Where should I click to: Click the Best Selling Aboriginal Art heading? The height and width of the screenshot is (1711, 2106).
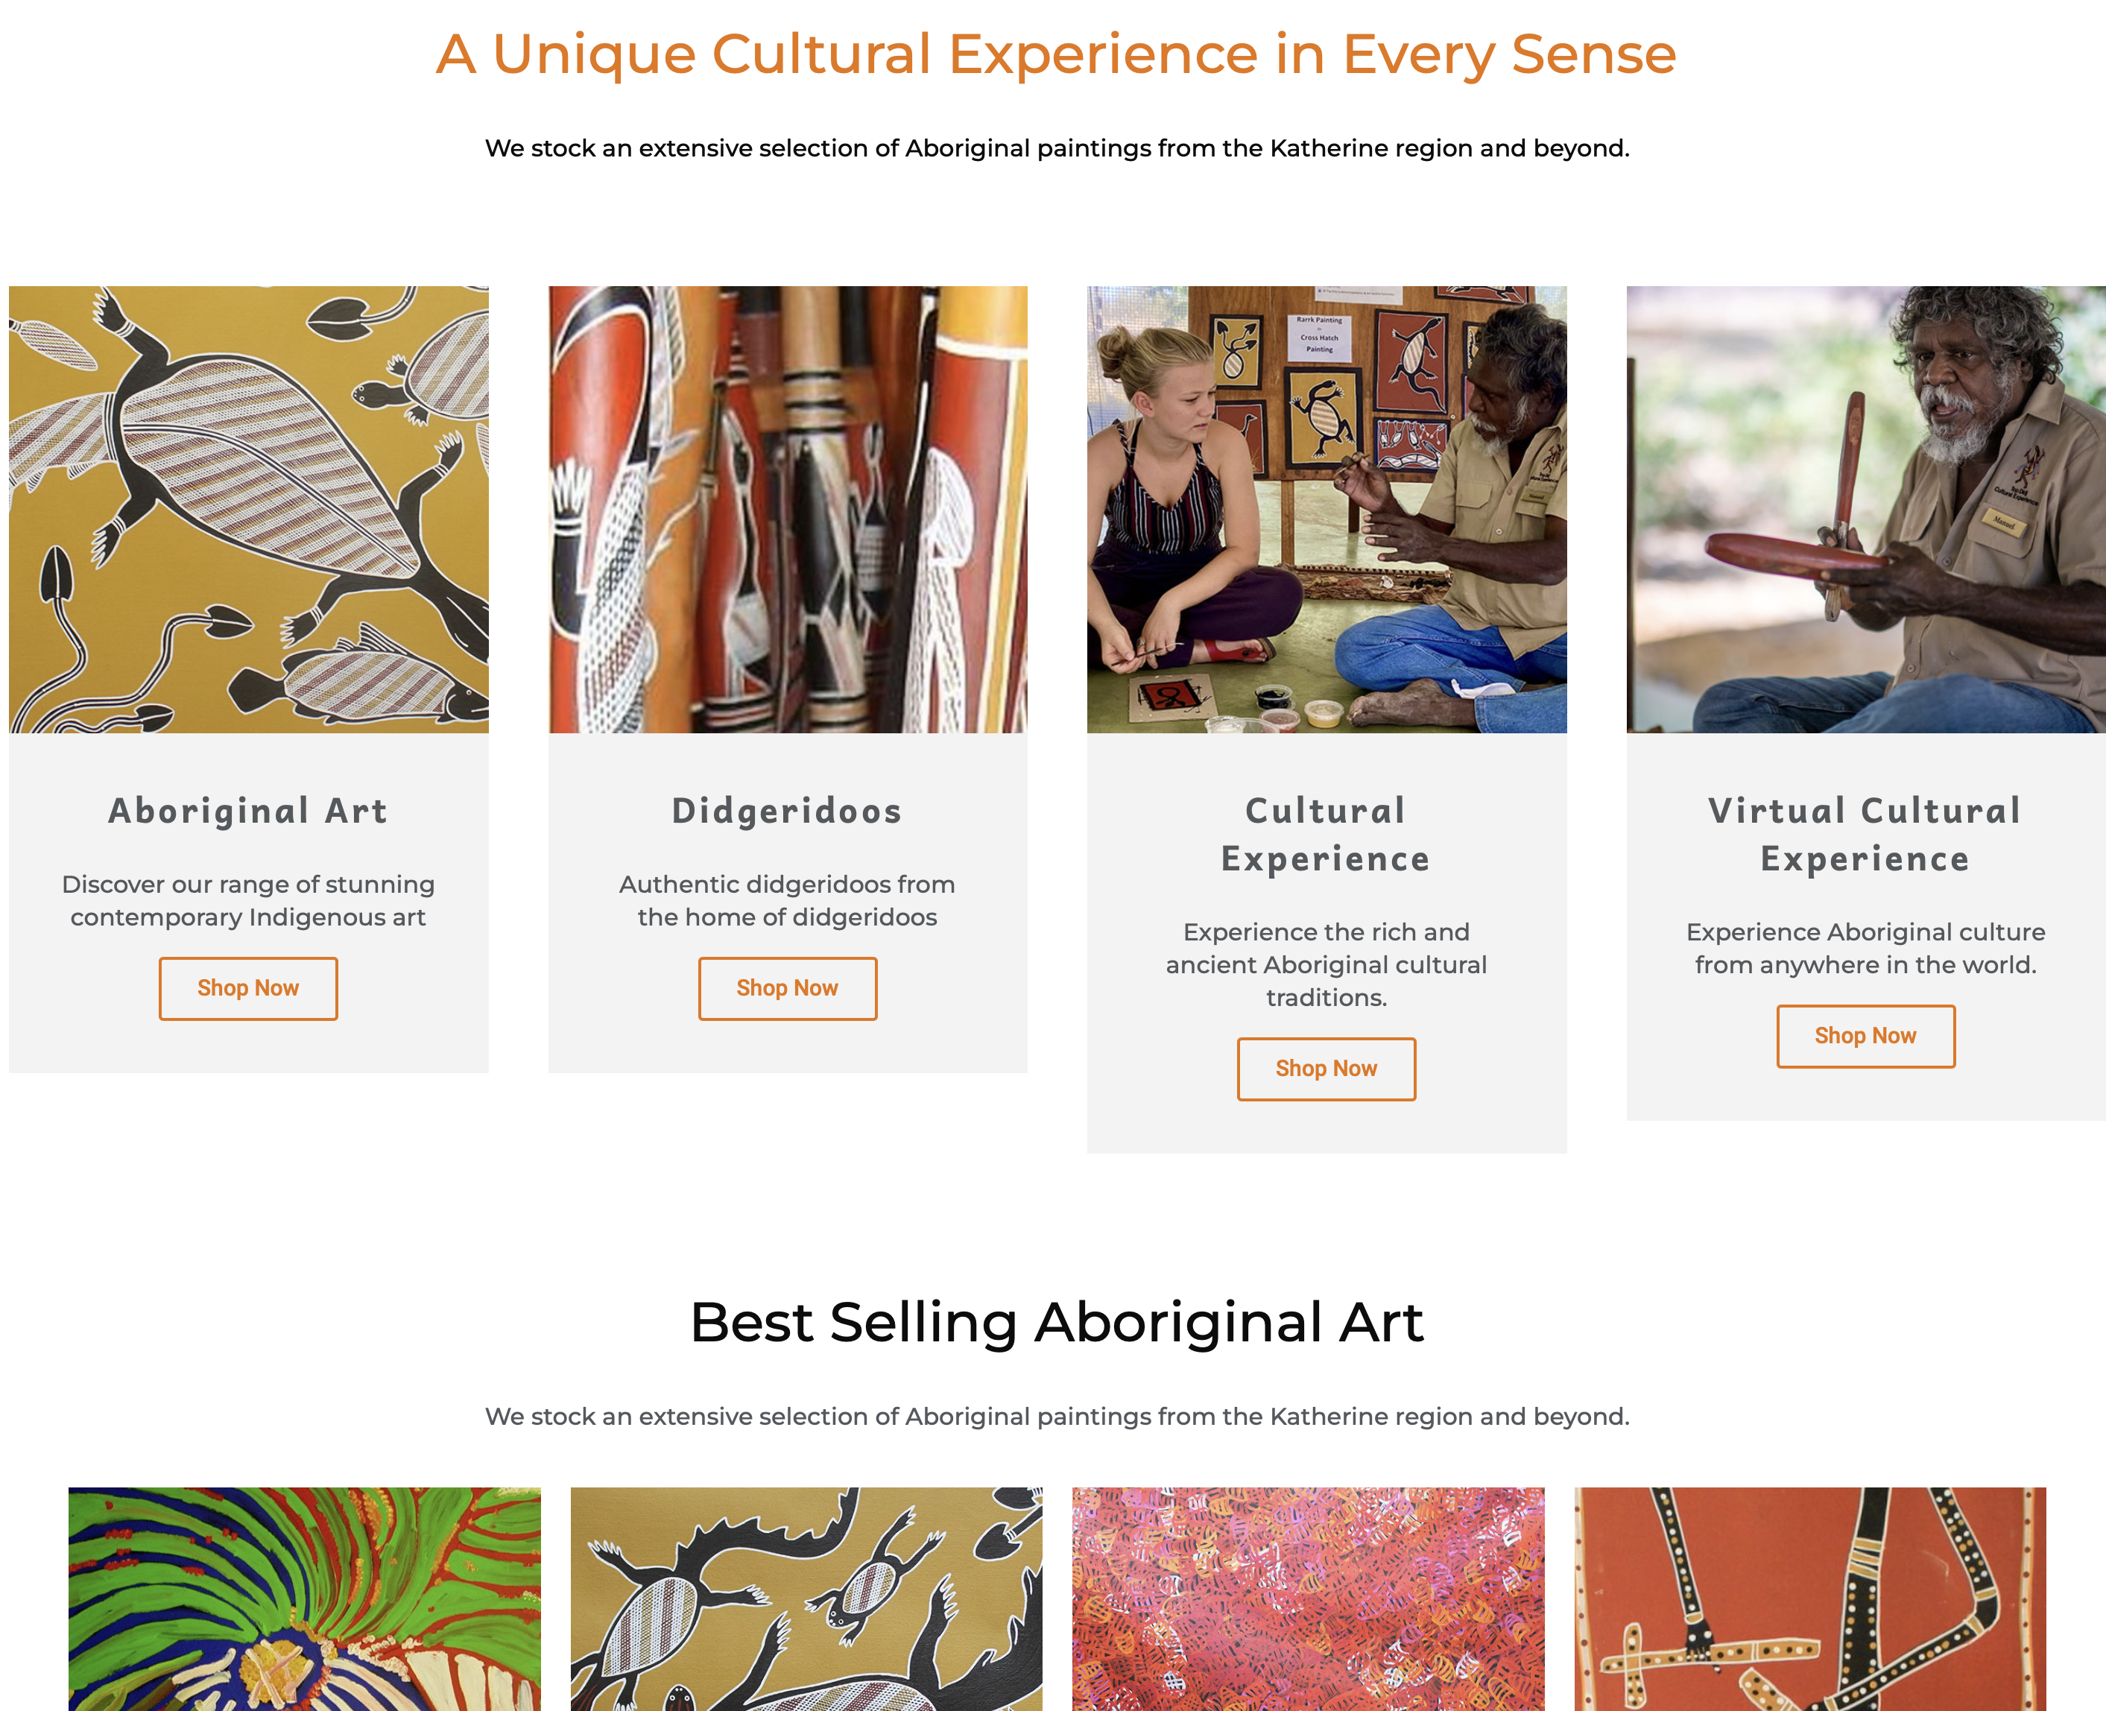tap(1057, 1322)
